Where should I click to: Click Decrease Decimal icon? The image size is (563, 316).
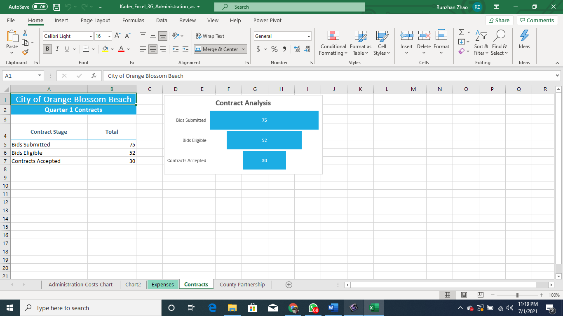coord(307,49)
